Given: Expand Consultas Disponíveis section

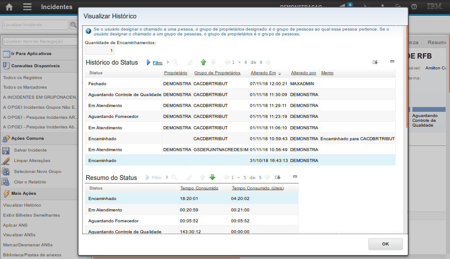Looking at the screenshot, I should pos(39,66).
